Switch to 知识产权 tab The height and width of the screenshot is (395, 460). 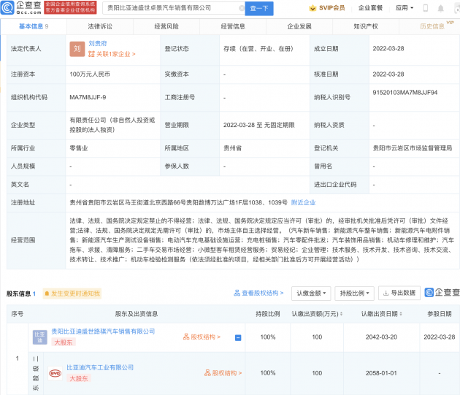coord(366,26)
